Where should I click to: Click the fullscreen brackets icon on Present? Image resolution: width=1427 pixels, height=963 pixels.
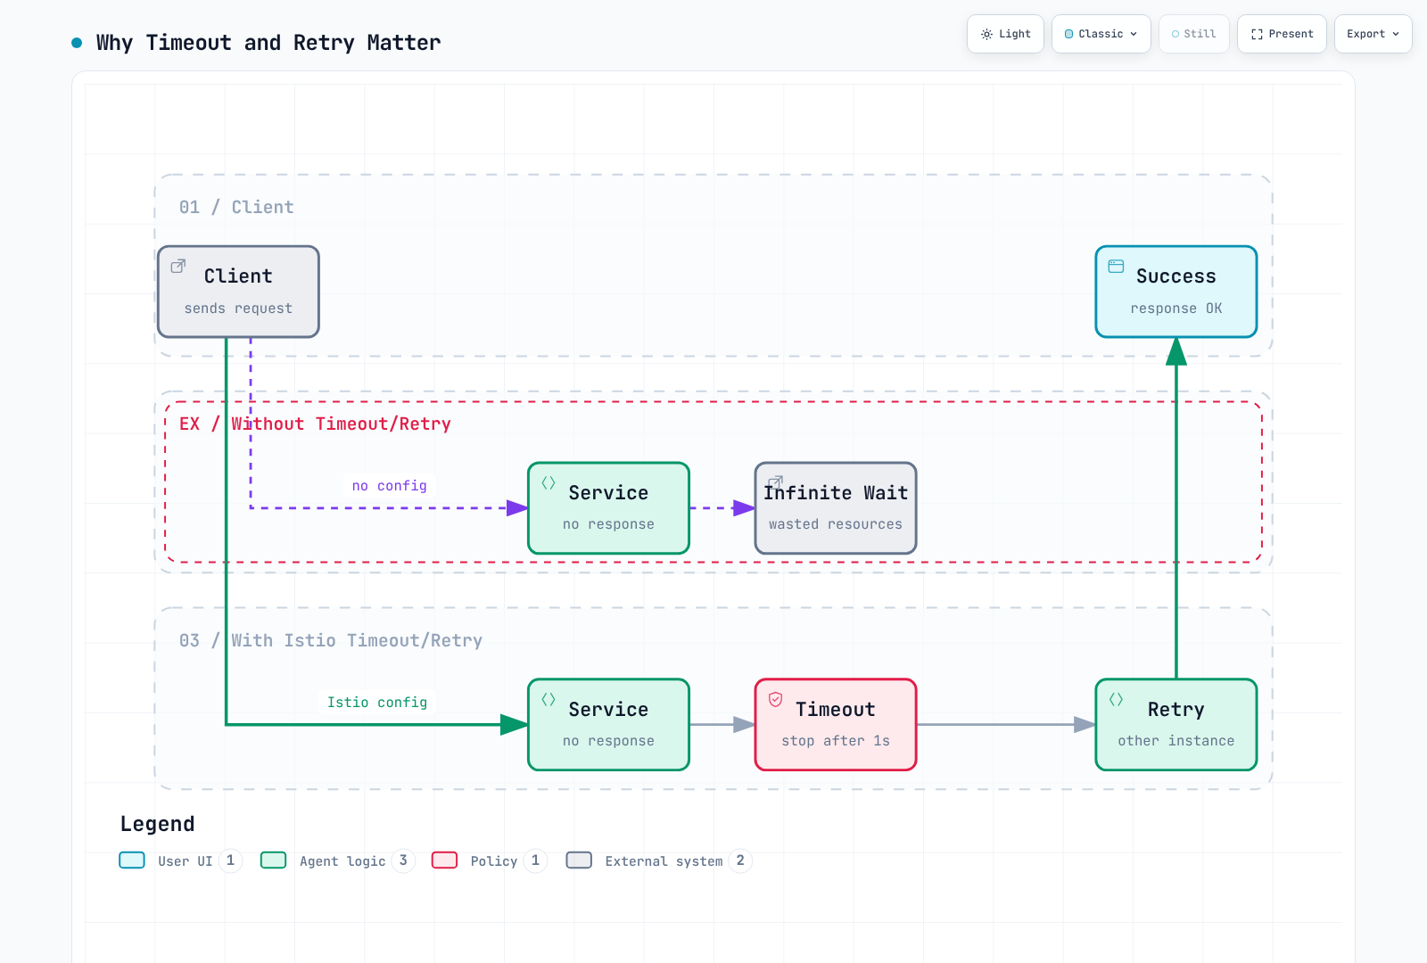point(1257,34)
